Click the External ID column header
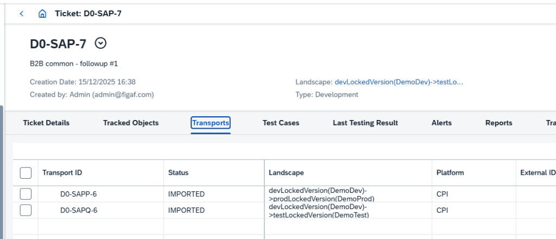The width and height of the screenshot is (556, 239). pyautogui.click(x=536, y=173)
